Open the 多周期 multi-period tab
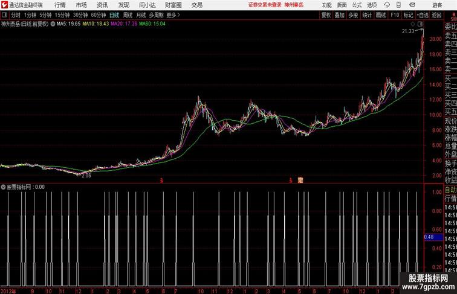457x294 pixels. tap(156, 15)
